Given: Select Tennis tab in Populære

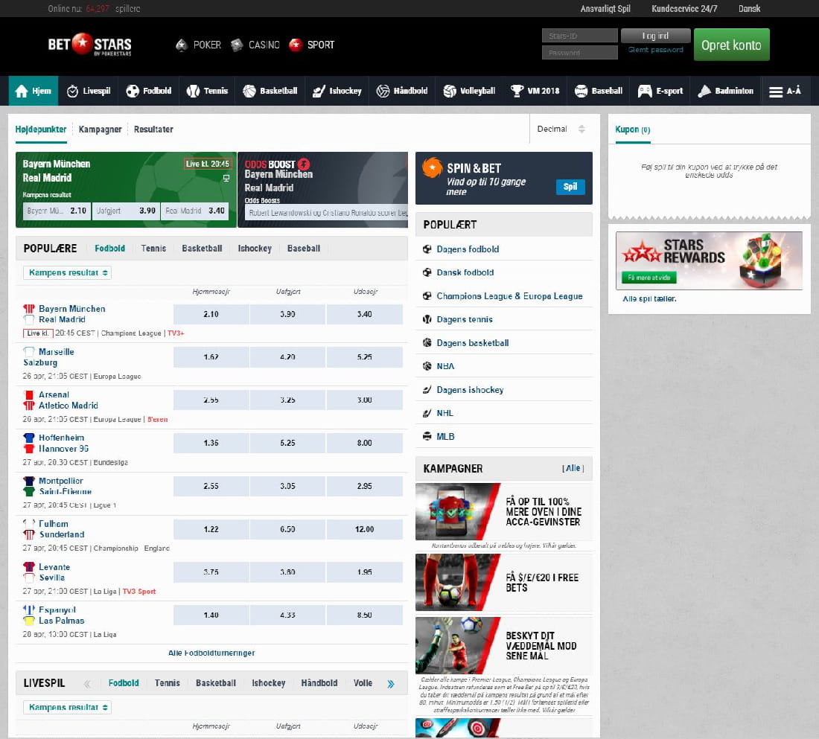Looking at the screenshot, I should (153, 249).
